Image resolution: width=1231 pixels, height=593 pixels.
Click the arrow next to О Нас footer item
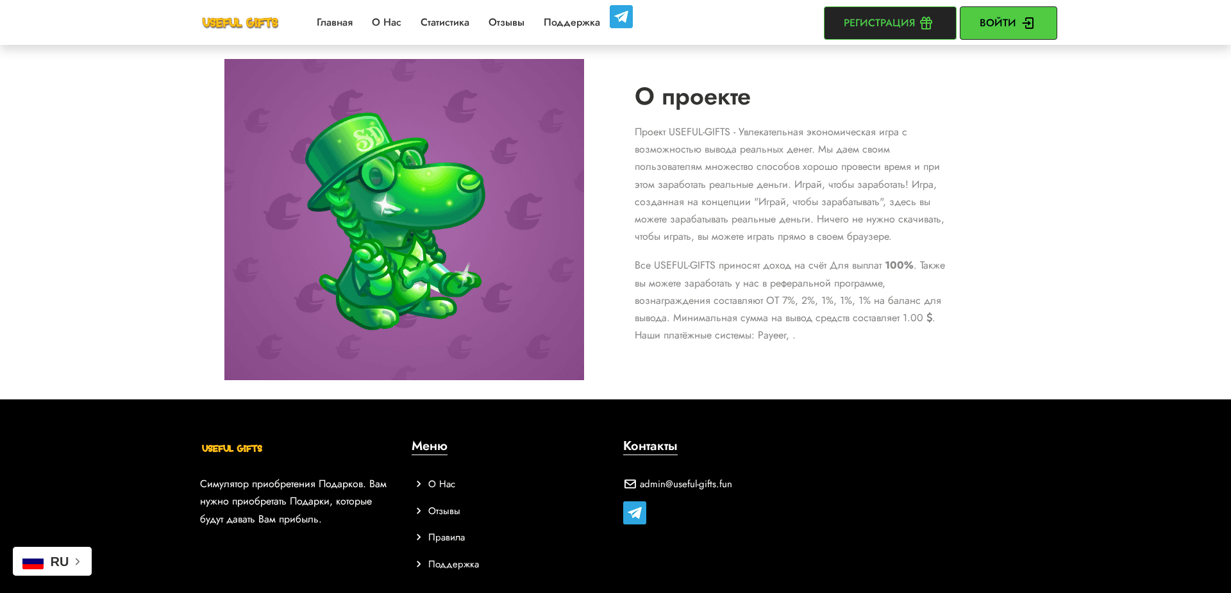[x=420, y=484]
